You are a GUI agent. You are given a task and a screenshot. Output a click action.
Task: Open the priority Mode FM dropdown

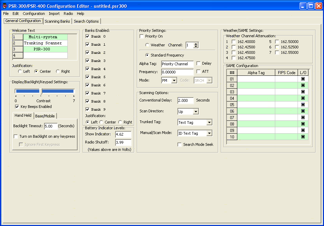point(174,81)
